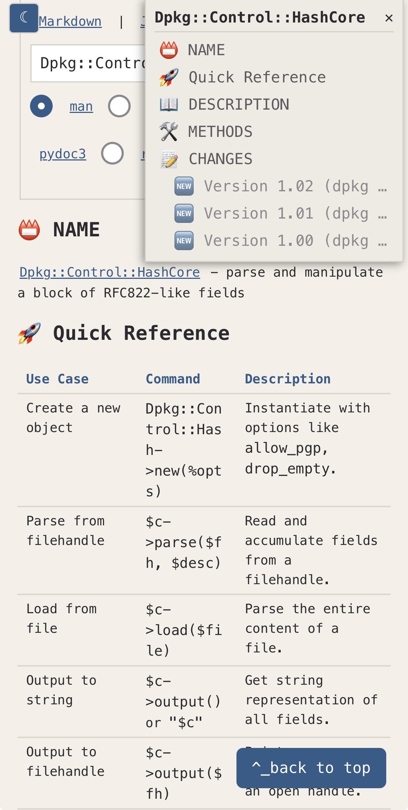This screenshot has width=408, height=810.
Task: Open the Markdown link
Action: tap(70, 21)
